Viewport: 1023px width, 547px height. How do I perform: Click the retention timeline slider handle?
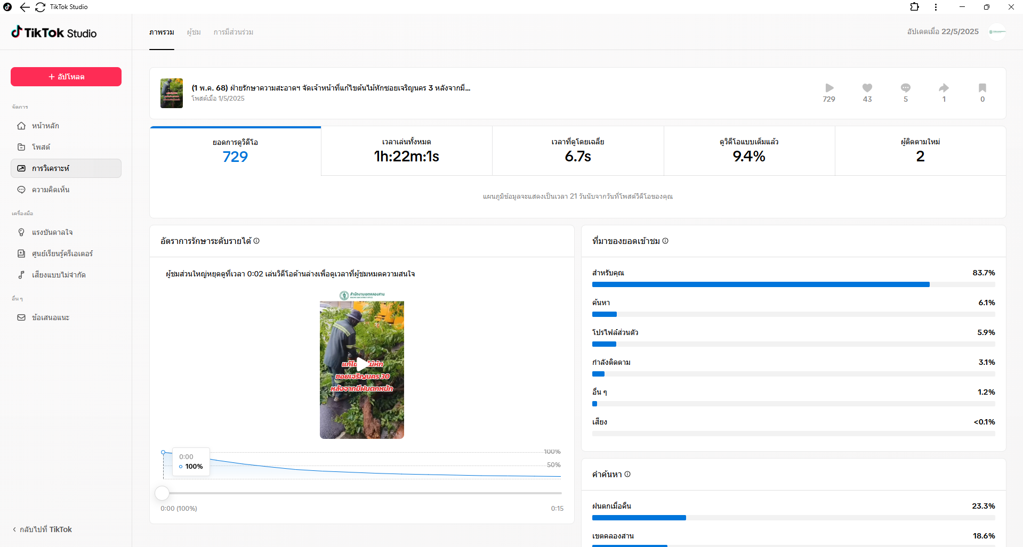(162, 493)
